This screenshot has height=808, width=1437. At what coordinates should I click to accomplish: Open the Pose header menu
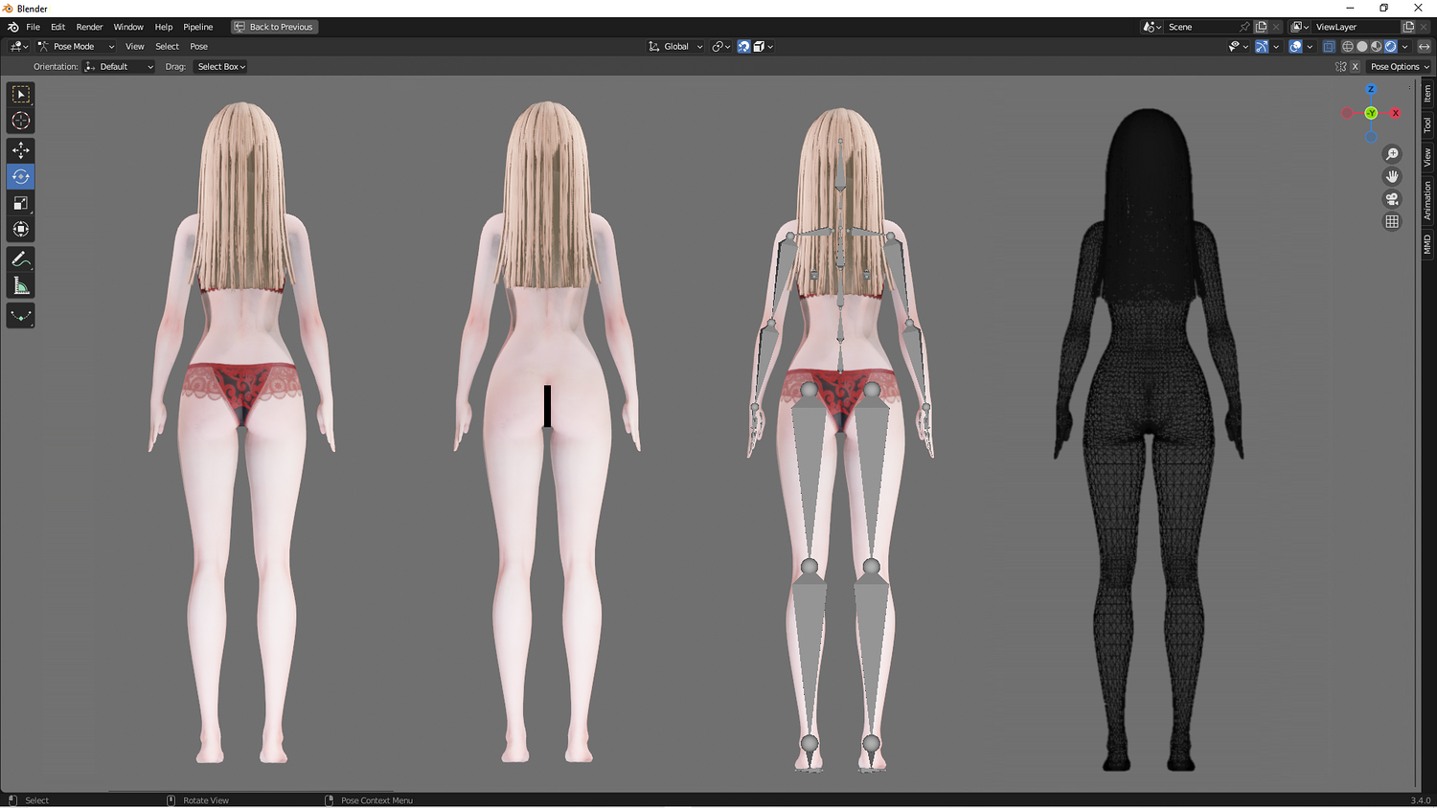pos(199,46)
